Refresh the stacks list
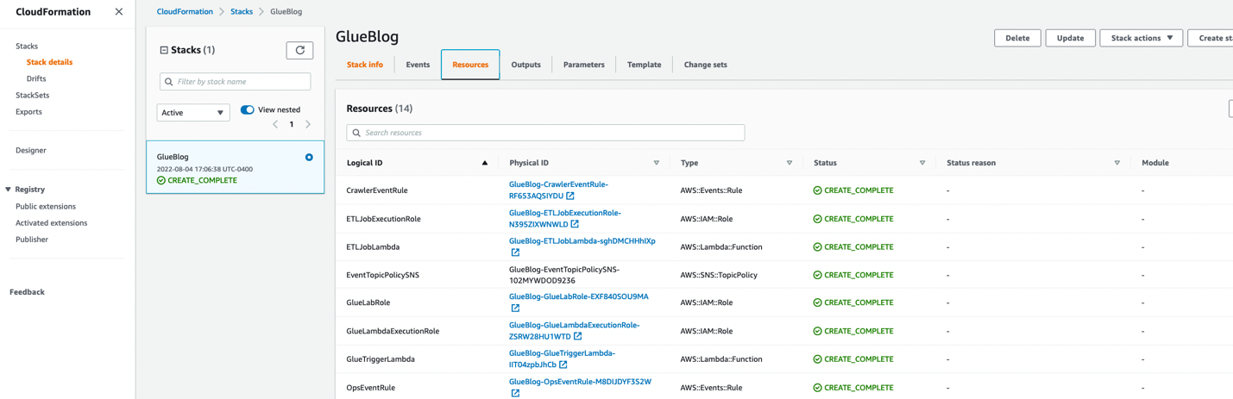The image size is (1233, 399). coord(299,50)
